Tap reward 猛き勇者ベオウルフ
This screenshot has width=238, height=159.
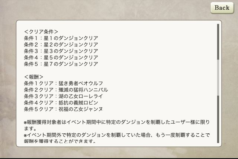81,83
